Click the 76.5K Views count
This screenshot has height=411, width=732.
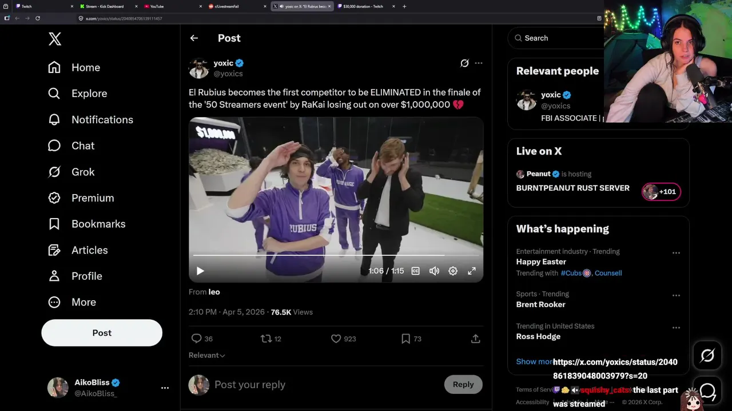click(x=292, y=312)
